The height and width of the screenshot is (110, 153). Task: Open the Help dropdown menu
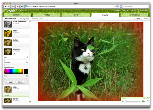(125, 11)
